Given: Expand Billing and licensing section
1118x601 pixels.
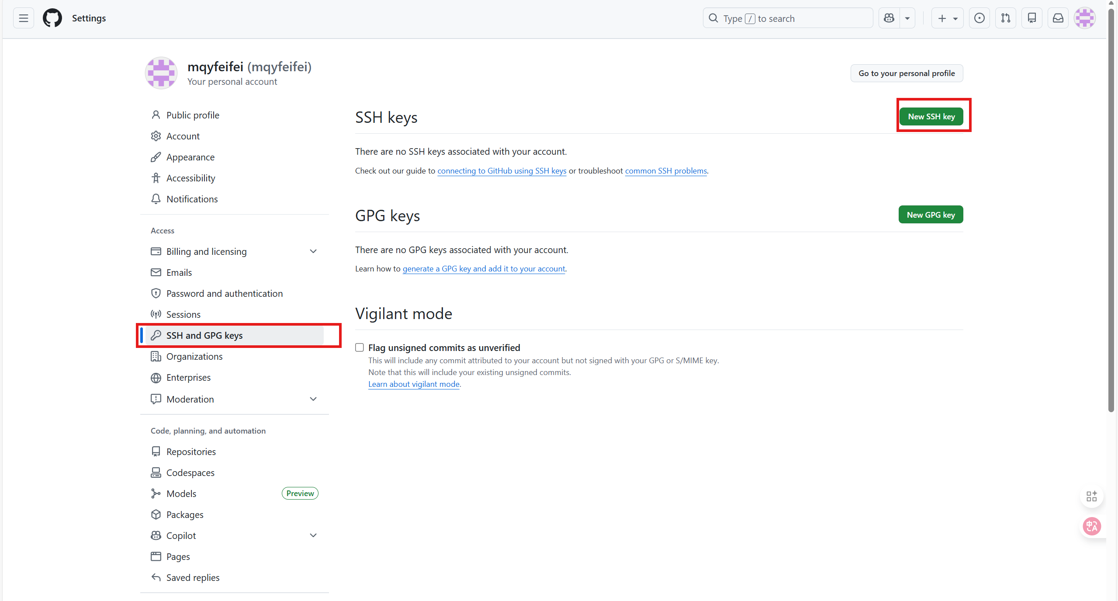Looking at the screenshot, I should [x=313, y=251].
